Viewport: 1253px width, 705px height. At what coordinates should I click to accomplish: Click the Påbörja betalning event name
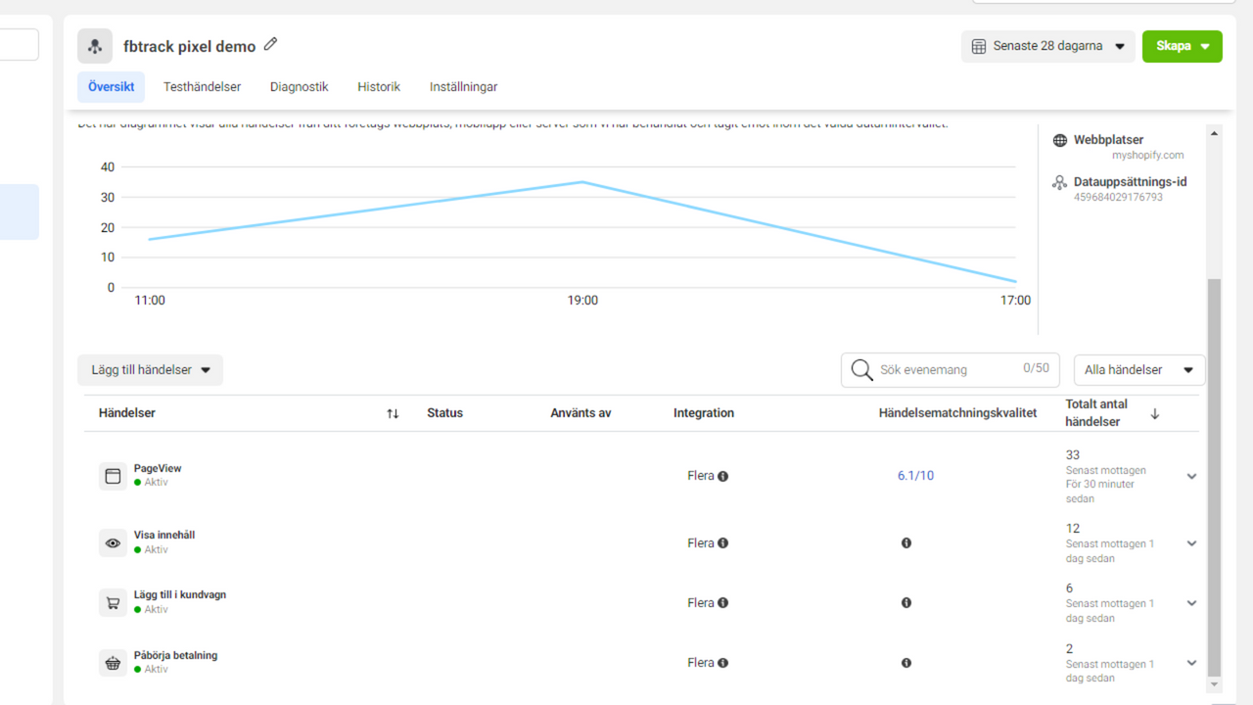pyautogui.click(x=175, y=655)
